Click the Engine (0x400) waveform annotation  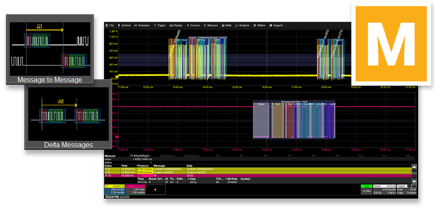[219, 37]
